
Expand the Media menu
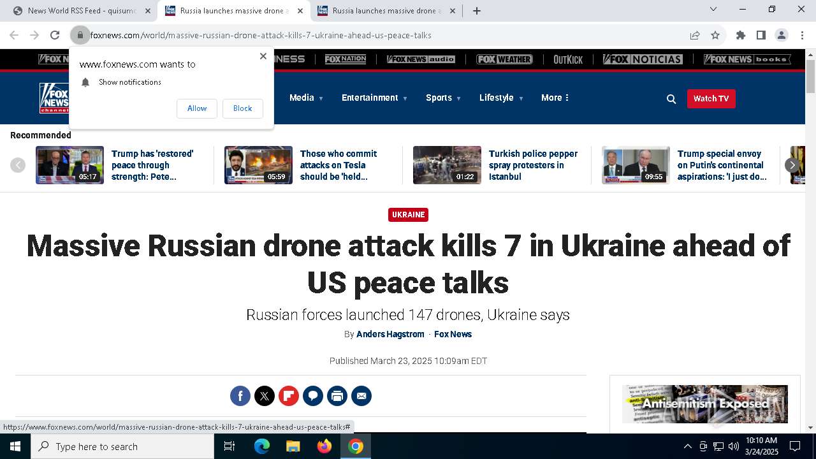click(x=307, y=98)
